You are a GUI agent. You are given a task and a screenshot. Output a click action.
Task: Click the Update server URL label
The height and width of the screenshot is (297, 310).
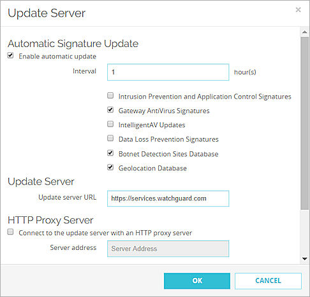[x=67, y=197]
